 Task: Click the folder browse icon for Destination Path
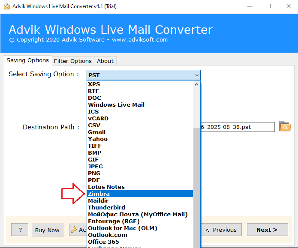pyautogui.click(x=285, y=126)
